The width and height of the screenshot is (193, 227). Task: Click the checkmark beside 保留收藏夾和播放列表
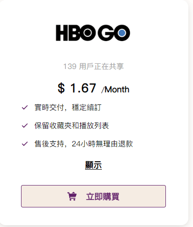(25, 125)
